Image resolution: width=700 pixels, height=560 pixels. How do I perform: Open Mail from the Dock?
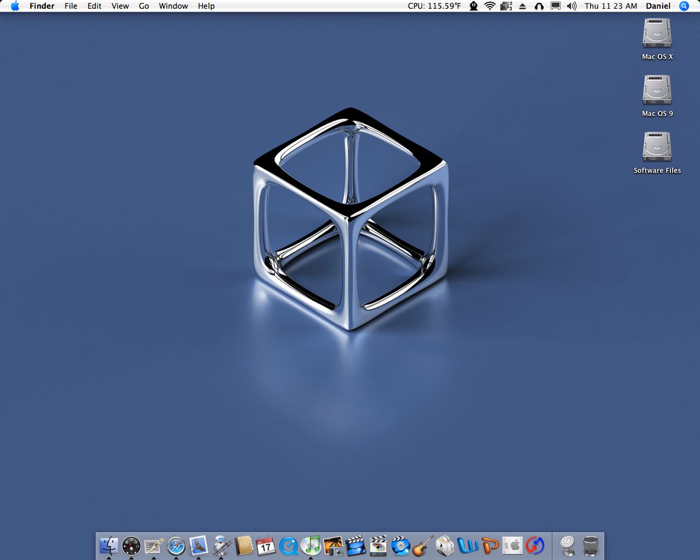tap(199, 545)
